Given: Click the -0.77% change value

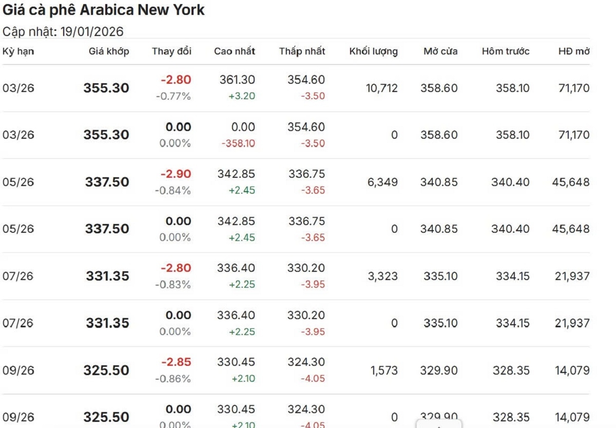Looking at the screenshot, I should pos(173,96).
